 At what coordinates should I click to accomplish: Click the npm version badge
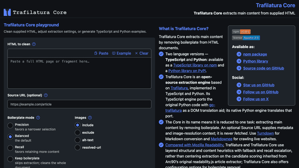point(241,32)
